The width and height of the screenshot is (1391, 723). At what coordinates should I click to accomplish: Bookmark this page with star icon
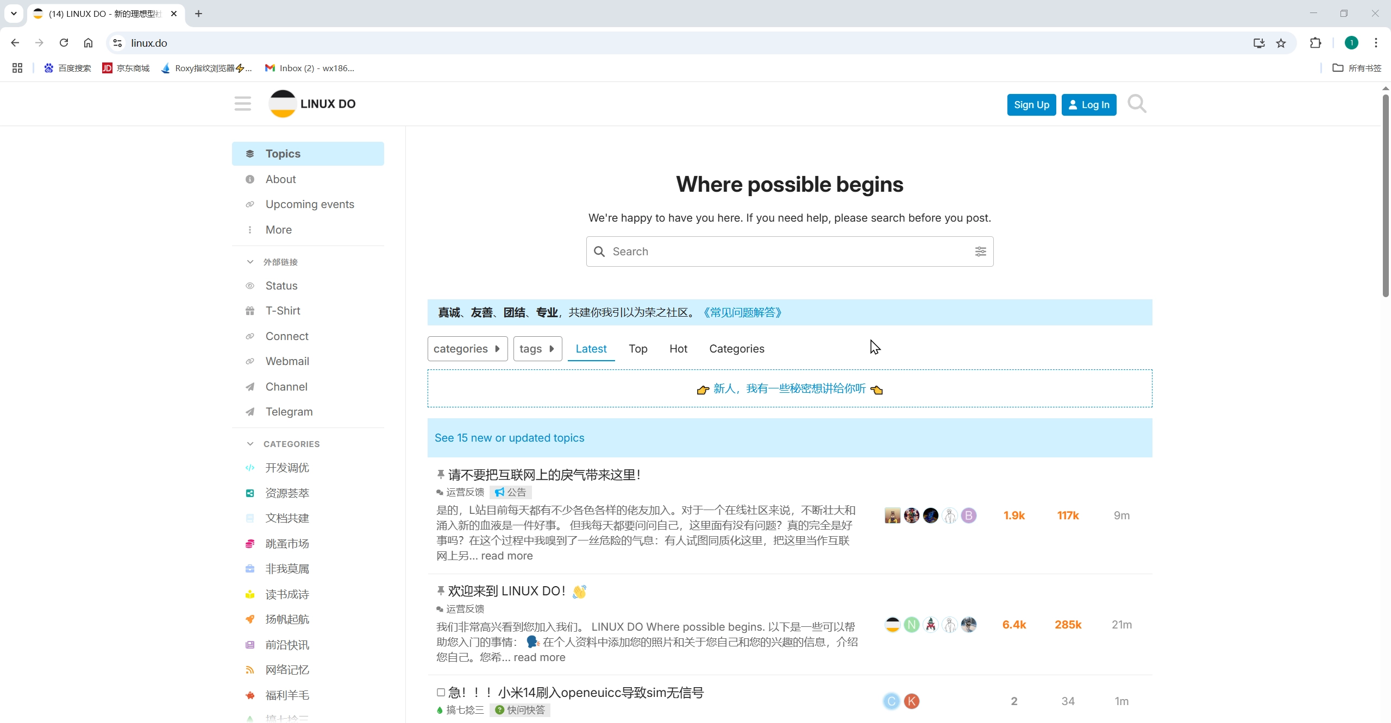pyautogui.click(x=1281, y=43)
